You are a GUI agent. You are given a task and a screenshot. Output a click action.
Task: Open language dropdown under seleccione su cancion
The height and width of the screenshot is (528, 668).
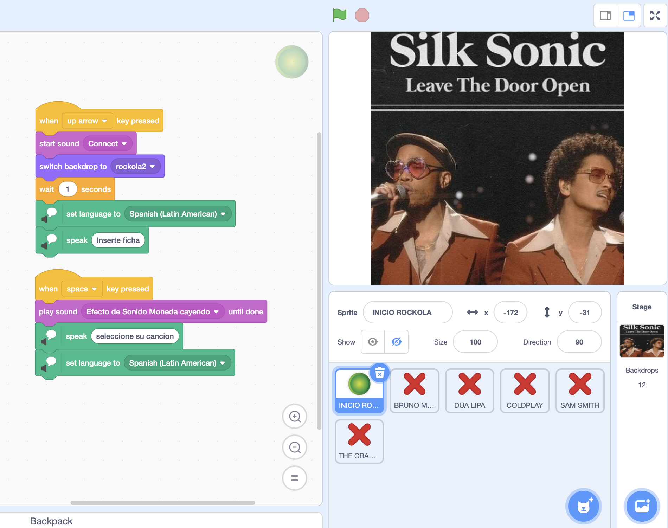tap(177, 363)
